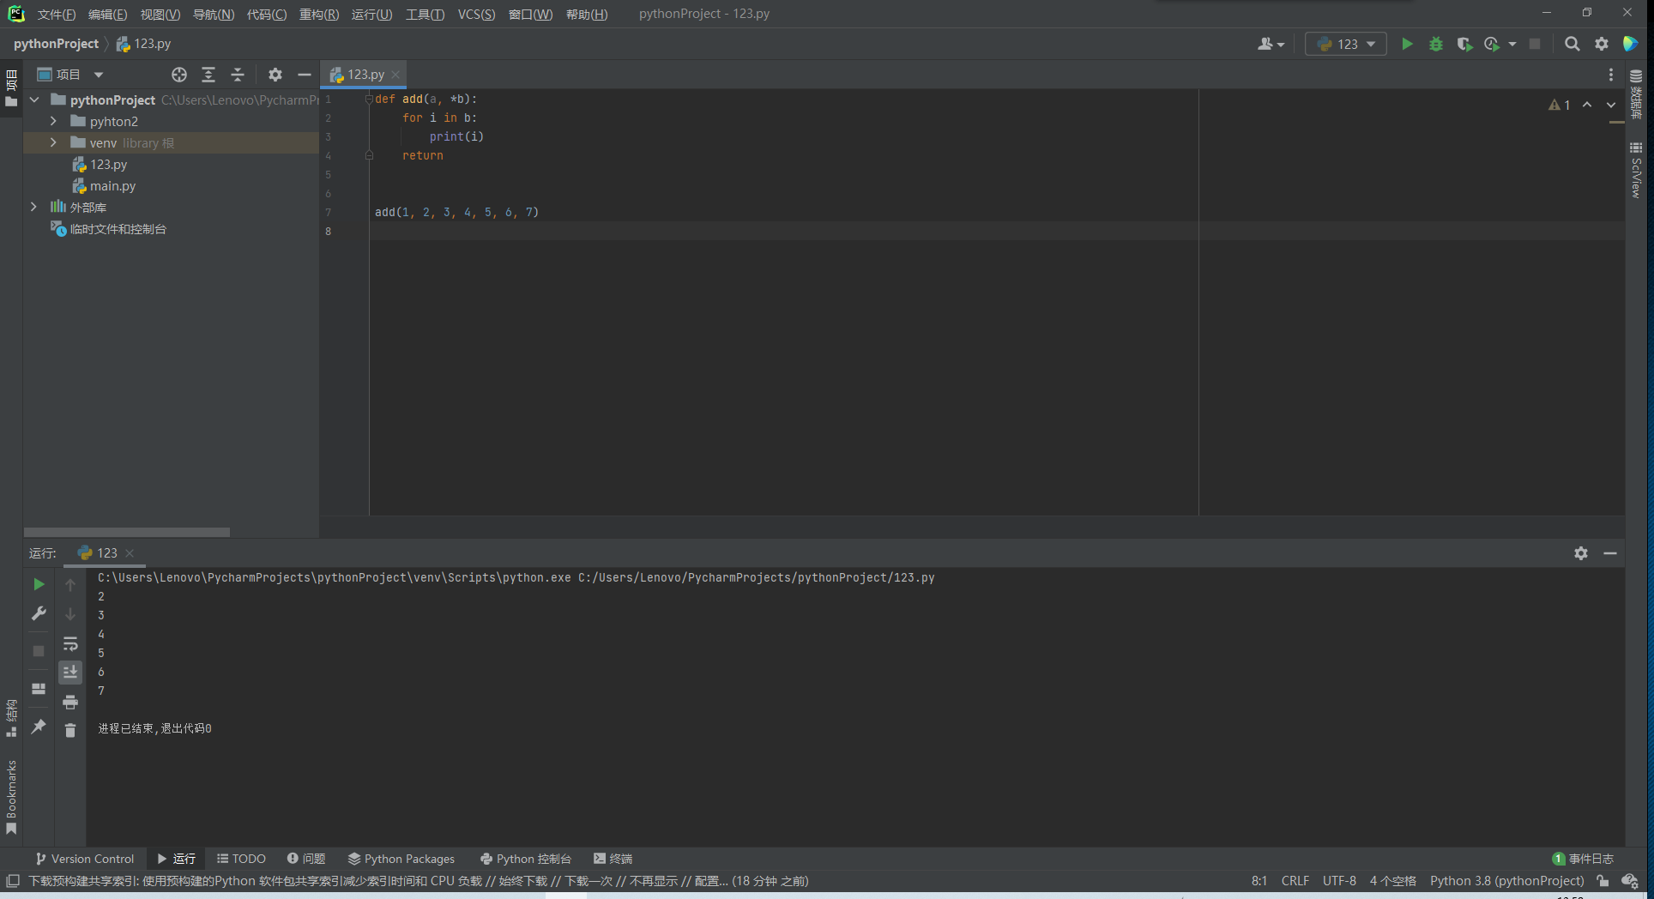1654x899 pixels.
Task: Expand the venv library folder
Action: coord(53,142)
